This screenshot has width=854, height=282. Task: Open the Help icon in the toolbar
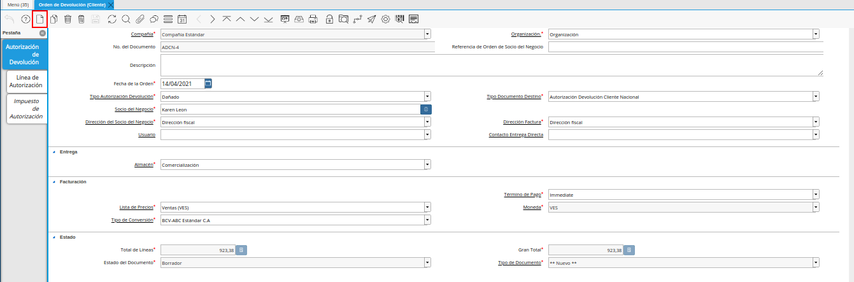pyautogui.click(x=26, y=19)
